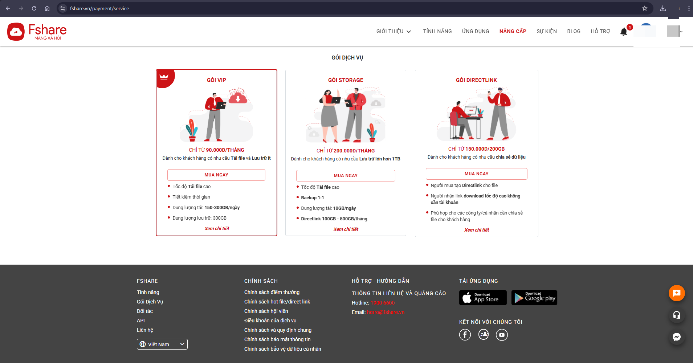The width and height of the screenshot is (693, 363).
Task: Expand the Giới Thiệu menu
Action: (394, 32)
